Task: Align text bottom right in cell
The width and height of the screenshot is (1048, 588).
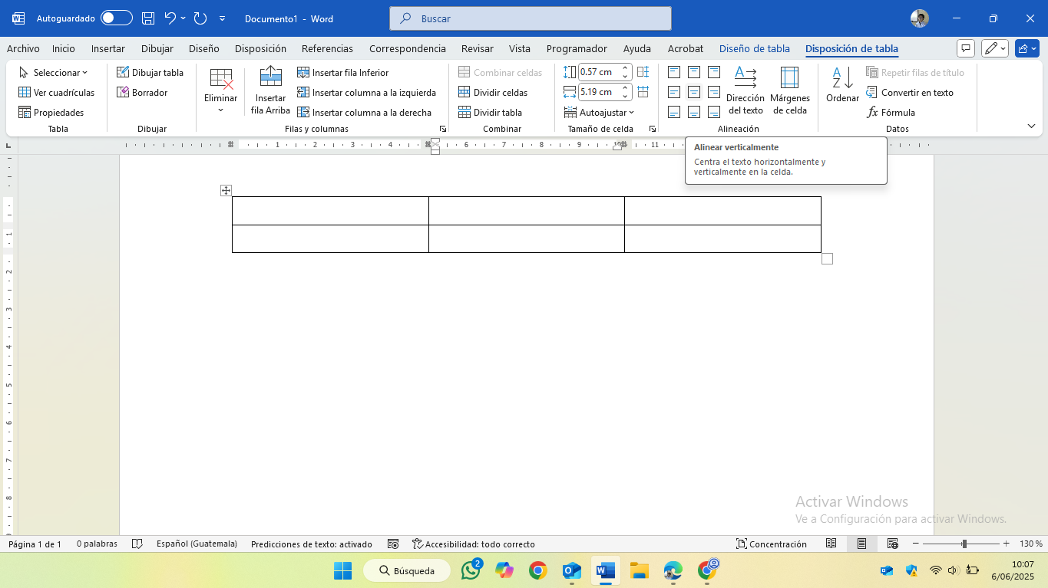Action: (x=714, y=112)
